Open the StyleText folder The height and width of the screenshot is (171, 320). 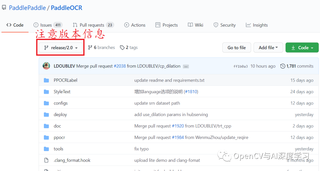tap(62, 92)
